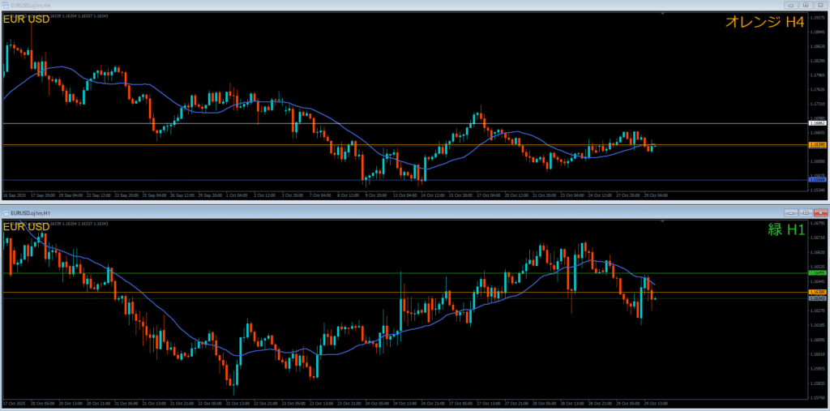Activate the EURUSD H1 window title bar
This screenshot has width=830, height=411.
[405, 212]
